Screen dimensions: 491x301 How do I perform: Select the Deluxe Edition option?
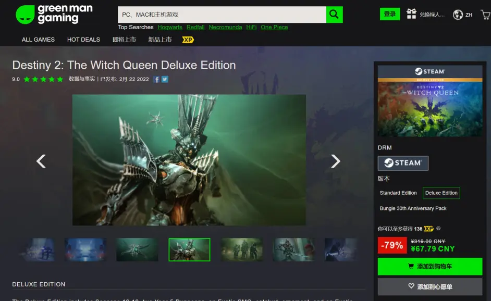441,193
